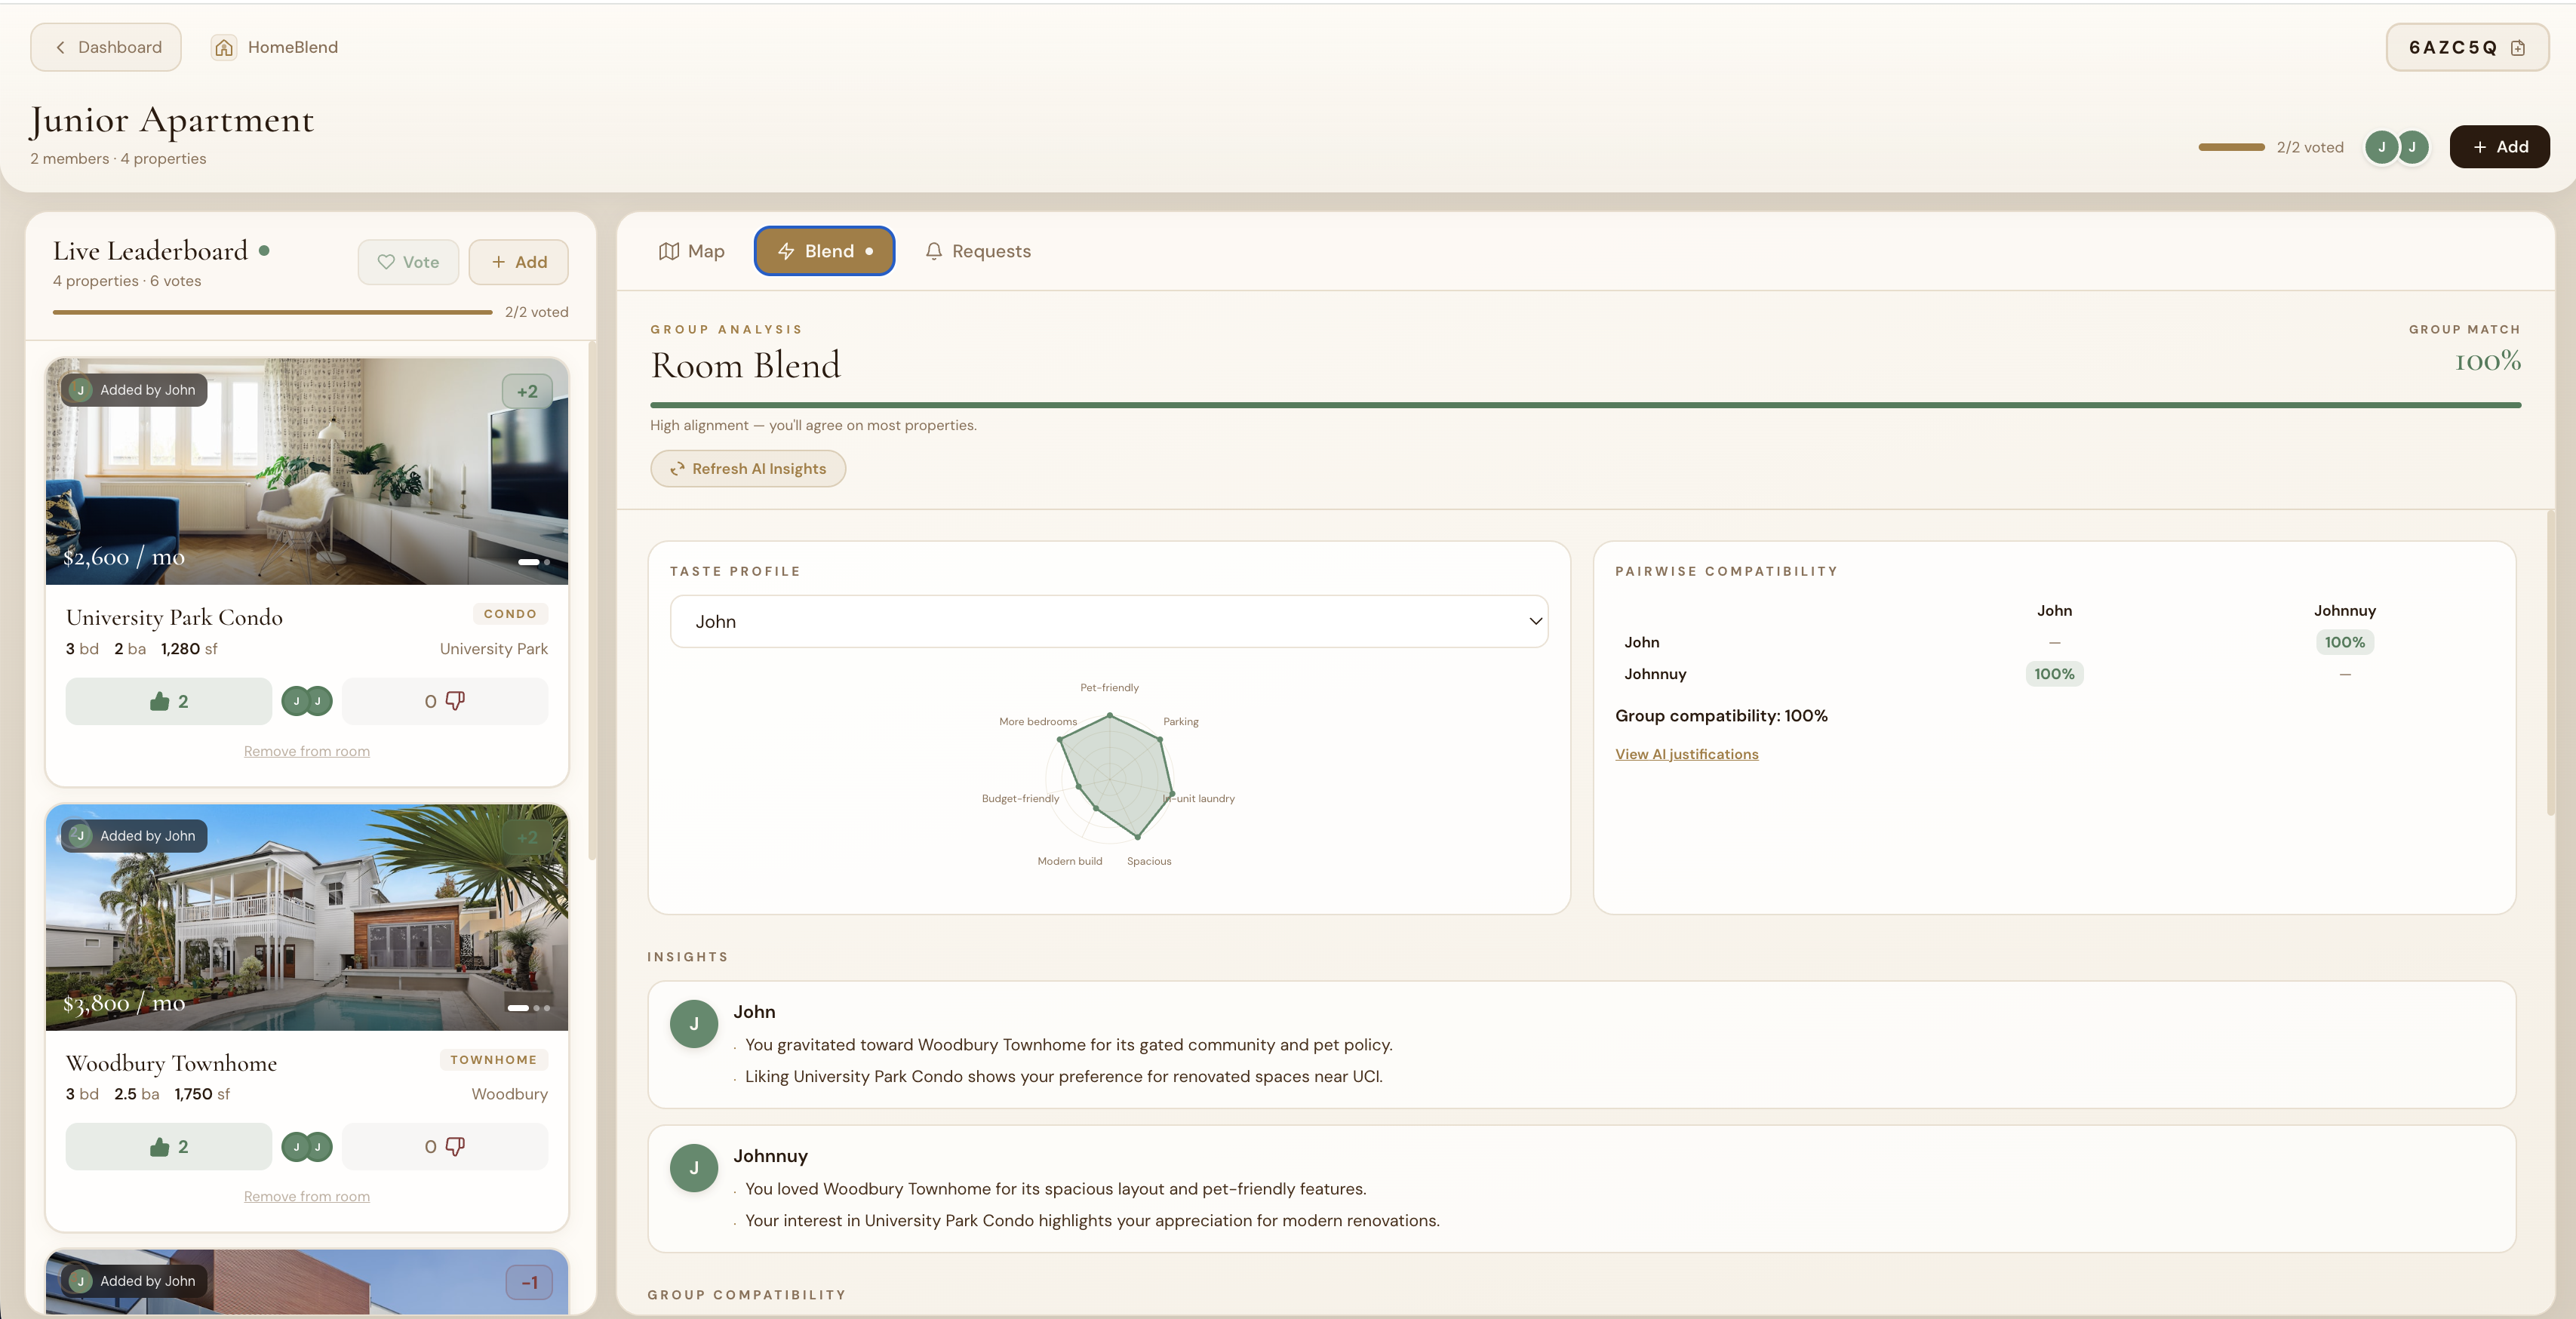Open the dark Add button in header
This screenshot has height=1319, width=2576.
(2499, 147)
